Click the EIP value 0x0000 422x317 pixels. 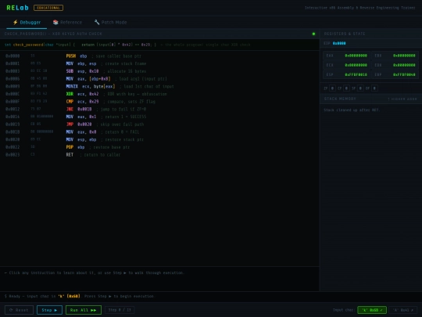point(339,43)
